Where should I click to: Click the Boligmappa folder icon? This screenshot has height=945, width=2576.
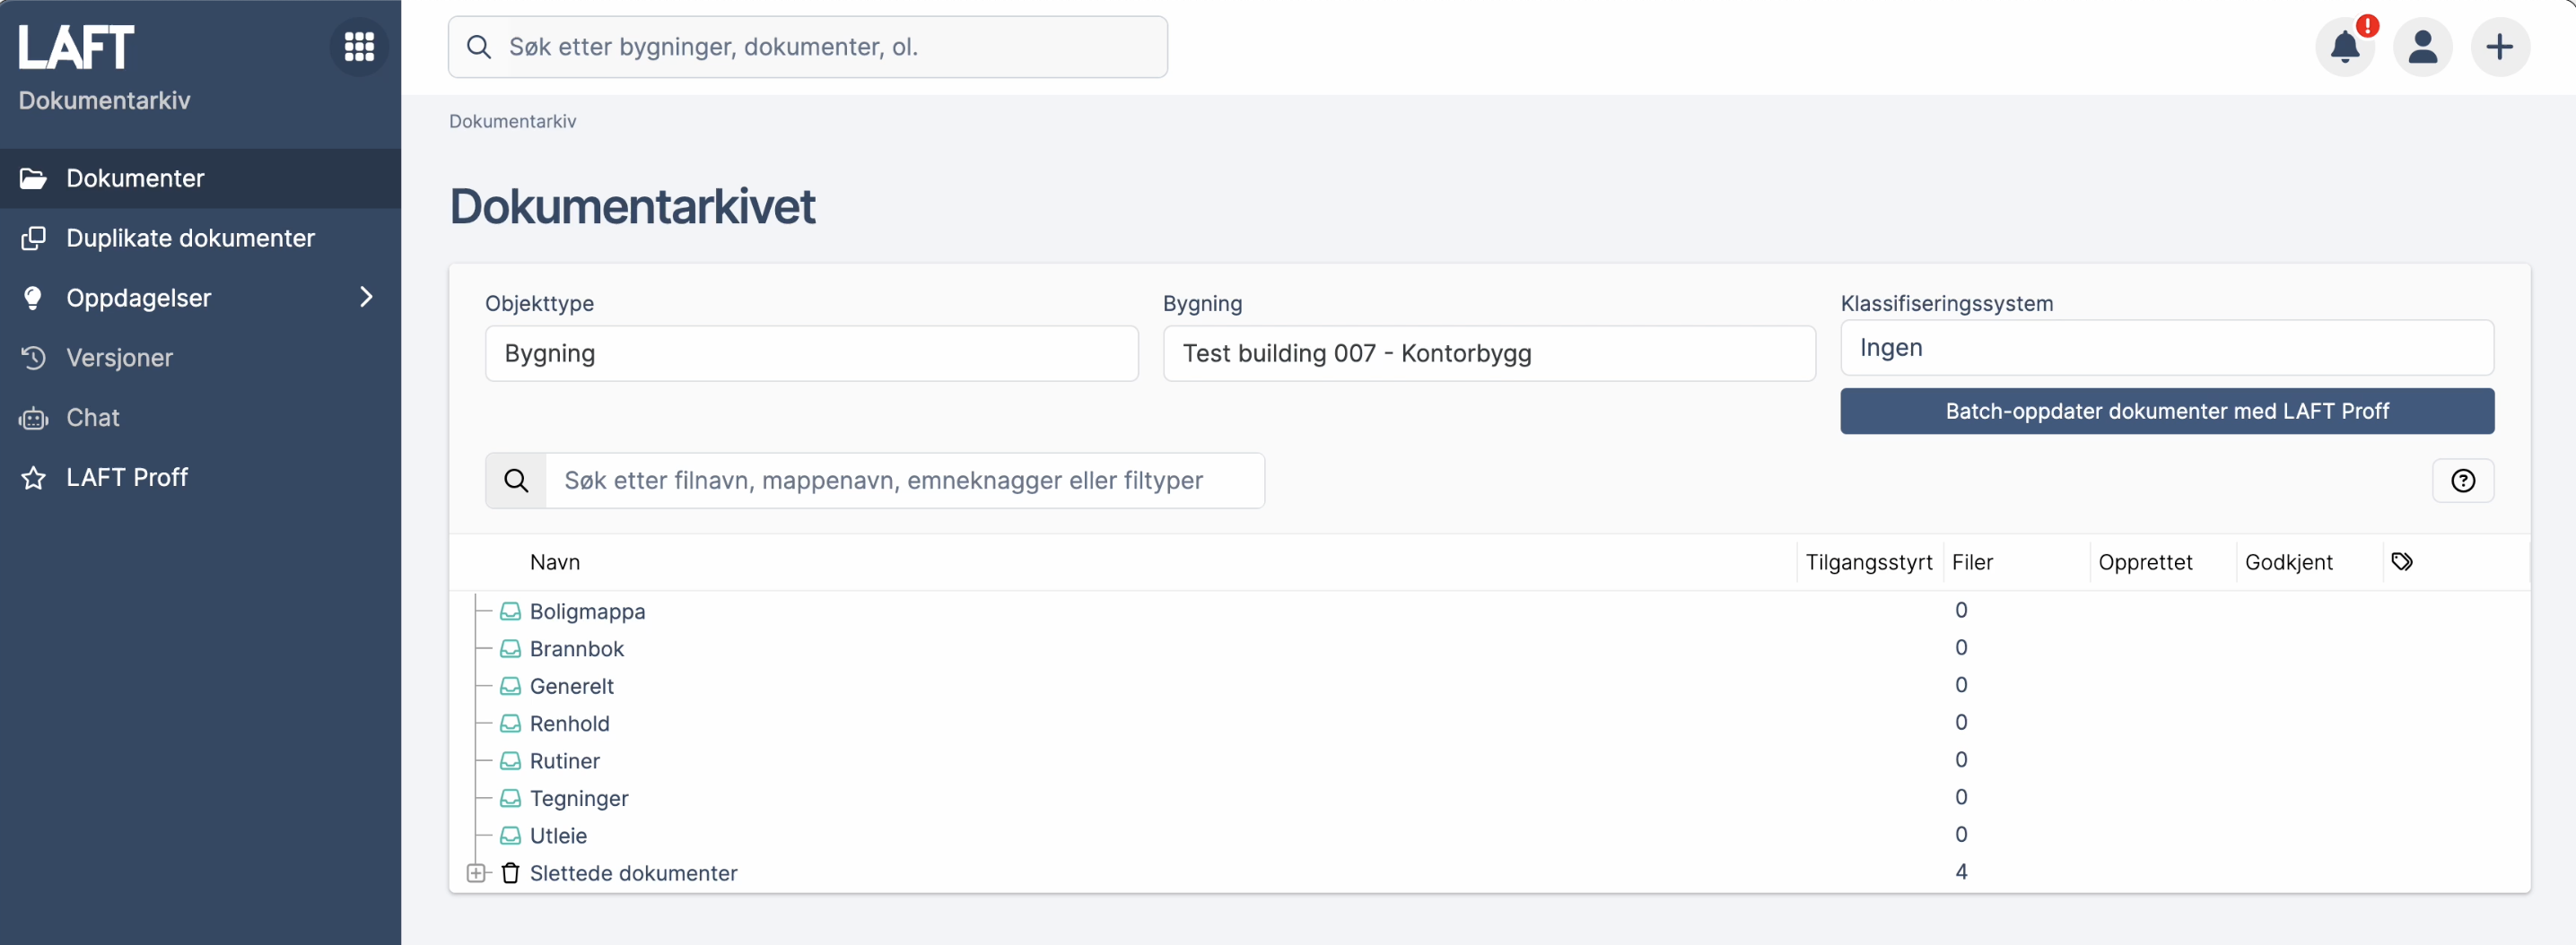pos(510,611)
